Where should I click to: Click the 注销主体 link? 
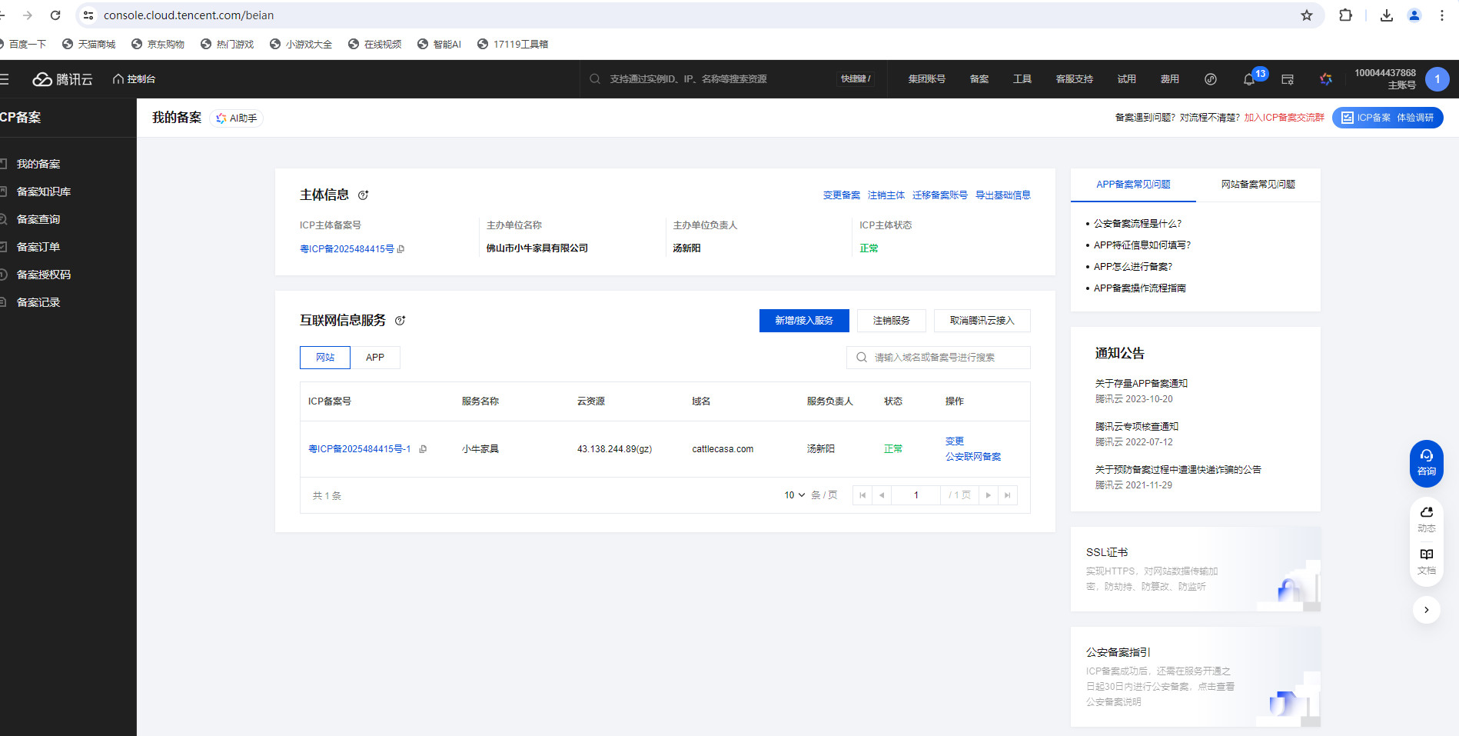(x=886, y=195)
